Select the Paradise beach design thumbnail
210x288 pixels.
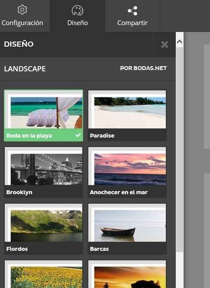[x=127, y=109]
